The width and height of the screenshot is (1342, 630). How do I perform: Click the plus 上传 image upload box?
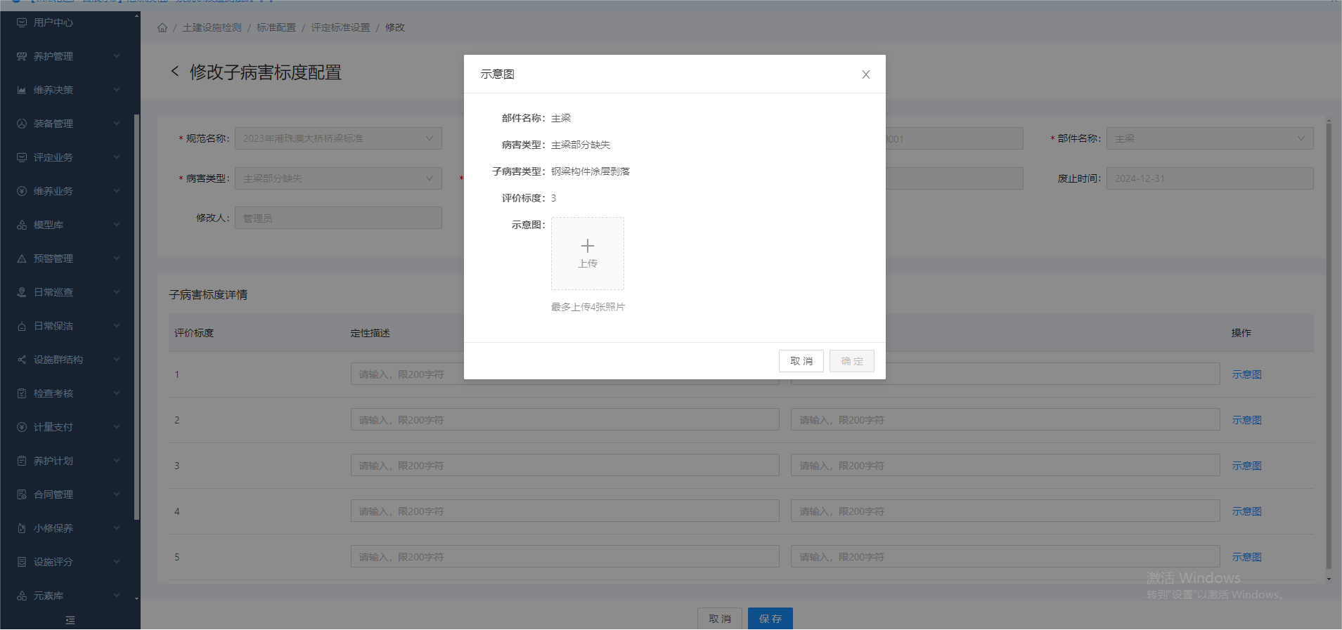(x=588, y=254)
